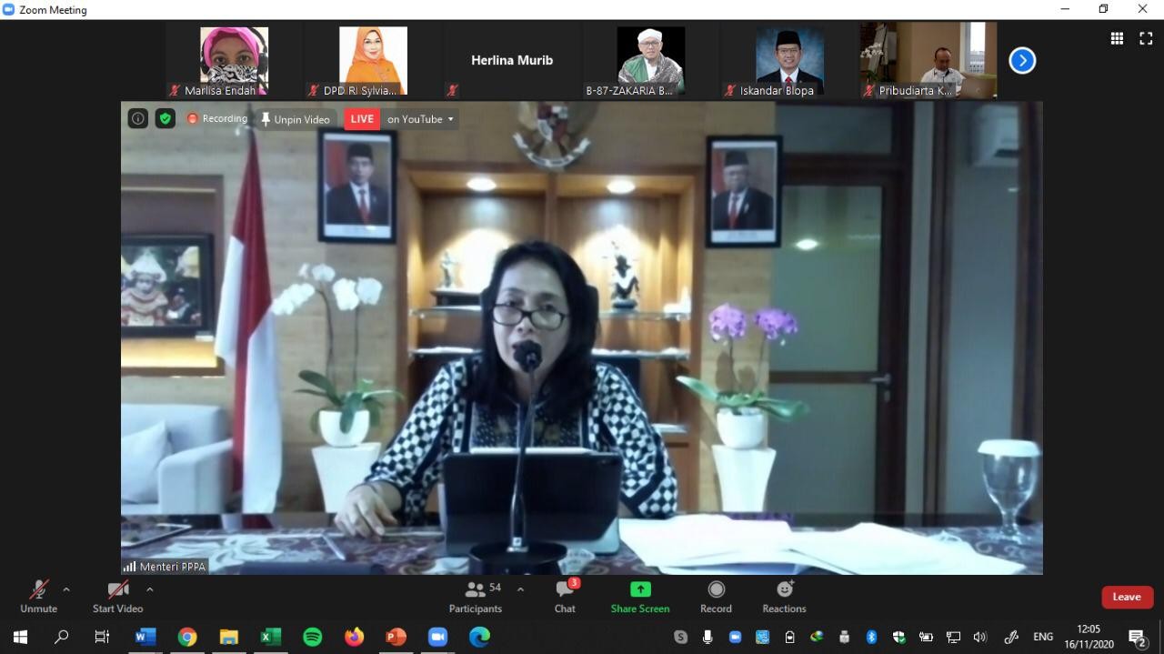Open File Explorer from taskbar
The height and width of the screenshot is (654, 1164).
click(x=229, y=637)
